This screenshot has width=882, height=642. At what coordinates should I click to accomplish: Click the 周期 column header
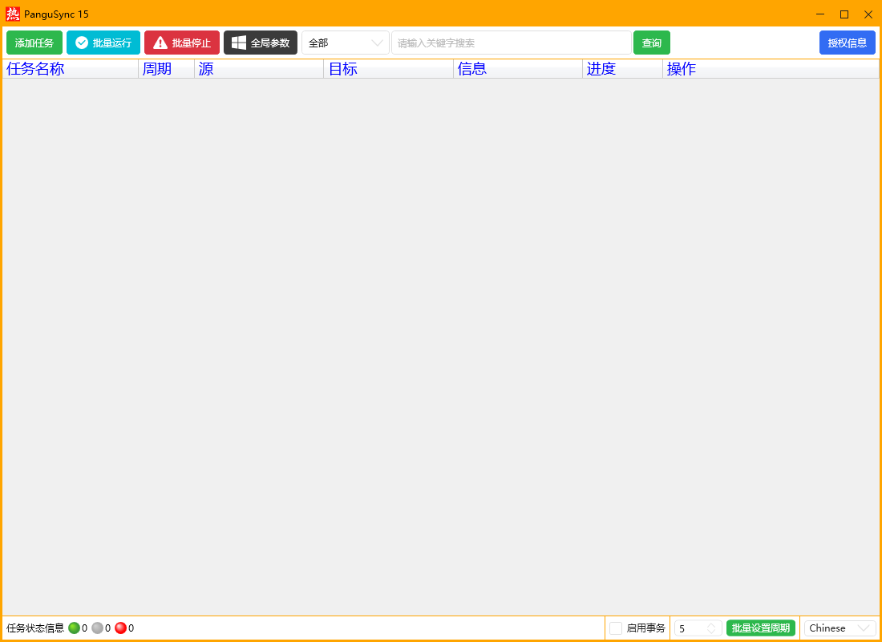[167, 69]
